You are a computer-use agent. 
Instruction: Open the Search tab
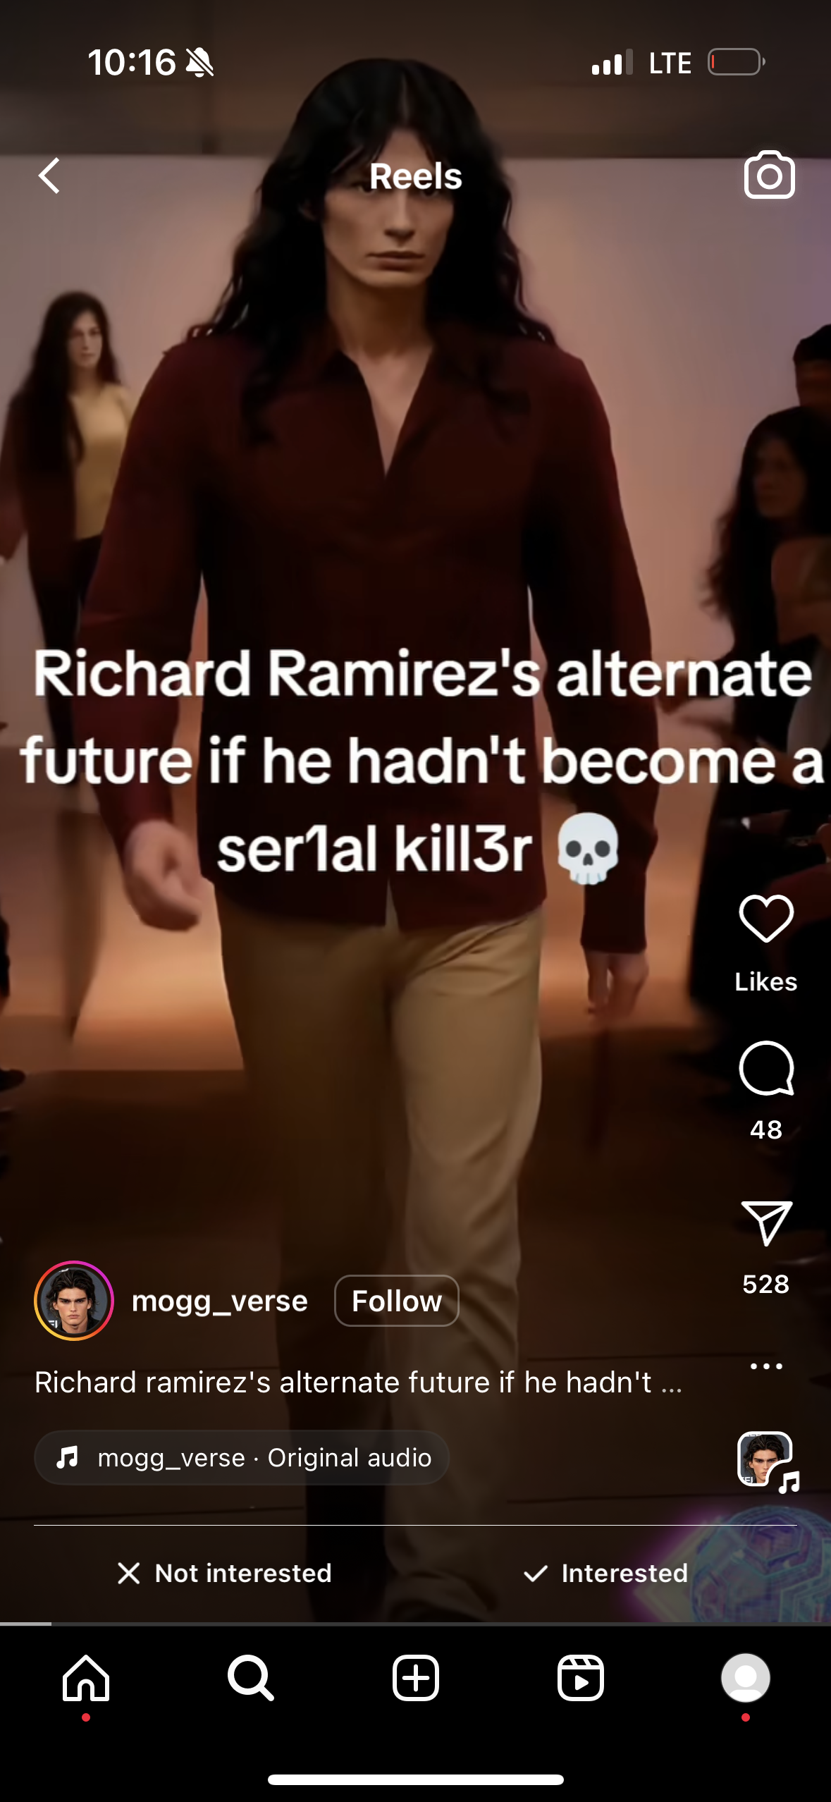(251, 1679)
